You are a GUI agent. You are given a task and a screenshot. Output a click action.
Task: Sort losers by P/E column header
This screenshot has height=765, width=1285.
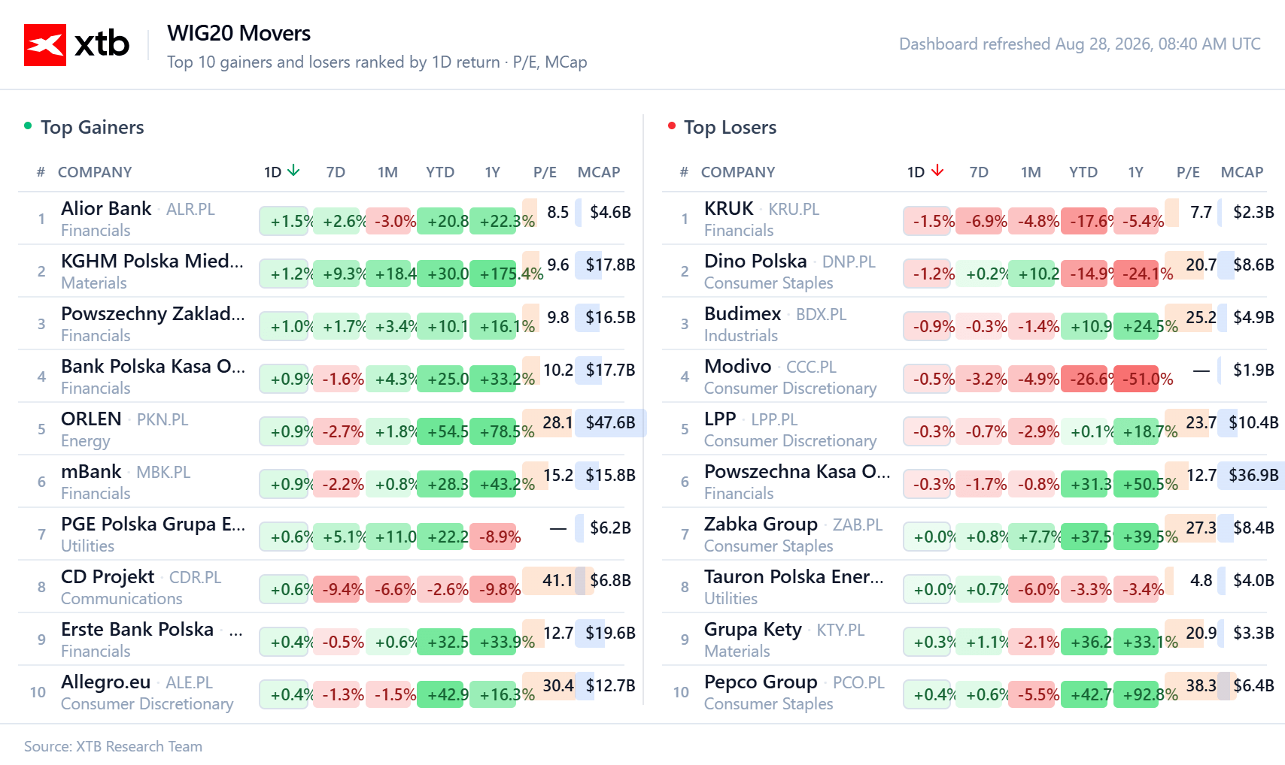(x=1188, y=172)
